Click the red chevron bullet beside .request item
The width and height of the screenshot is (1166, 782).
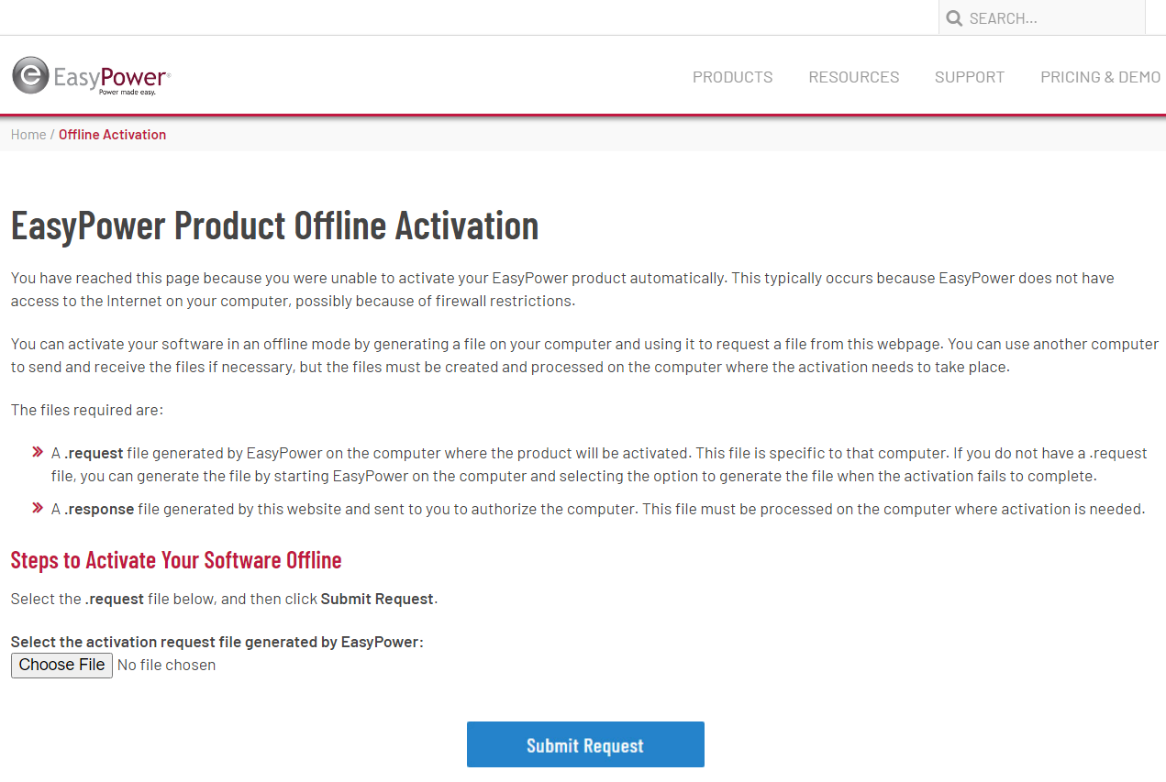click(x=38, y=452)
